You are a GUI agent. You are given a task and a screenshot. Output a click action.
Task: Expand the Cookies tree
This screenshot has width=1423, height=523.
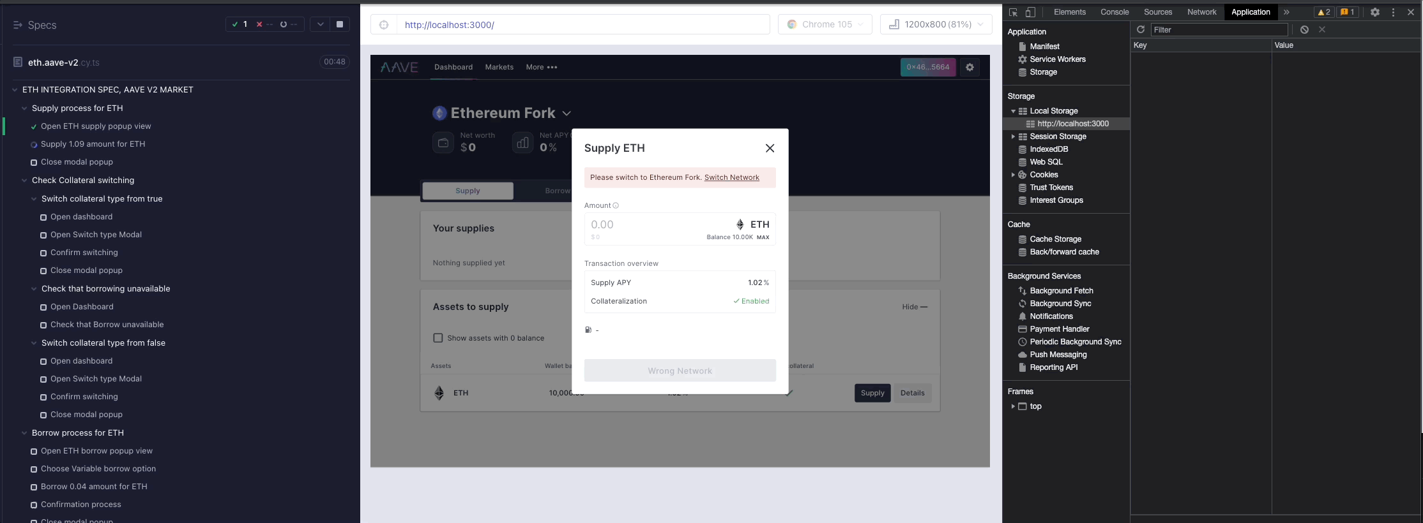coord(1013,175)
